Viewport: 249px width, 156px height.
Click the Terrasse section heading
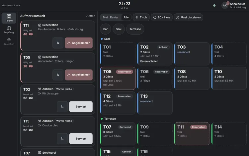pos(110,119)
